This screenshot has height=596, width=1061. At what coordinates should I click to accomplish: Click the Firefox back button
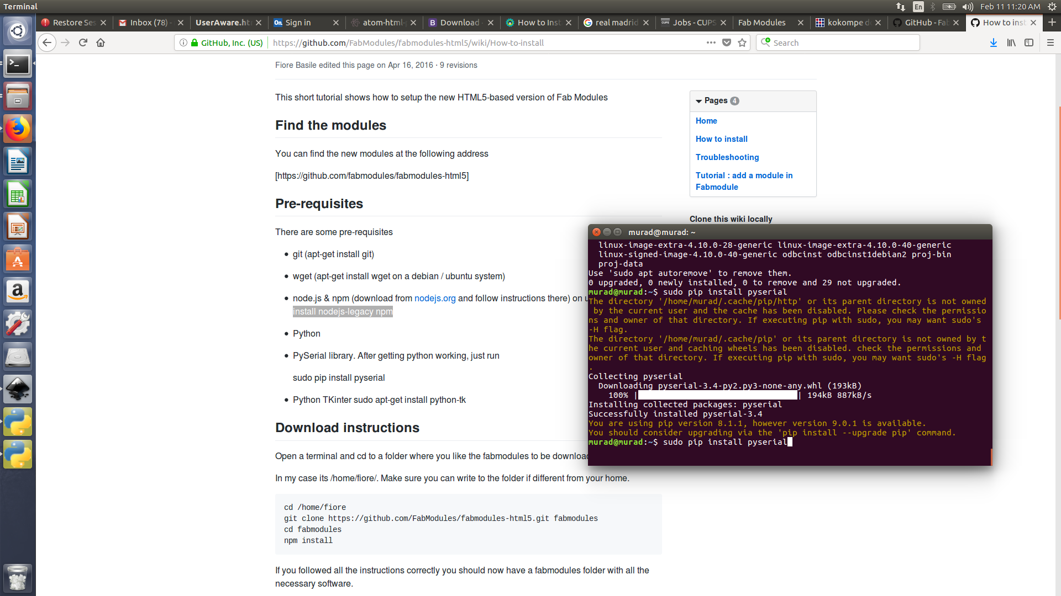47,42
